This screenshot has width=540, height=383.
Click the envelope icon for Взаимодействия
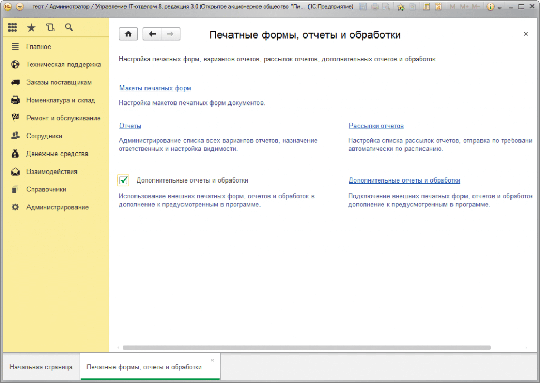pos(15,171)
